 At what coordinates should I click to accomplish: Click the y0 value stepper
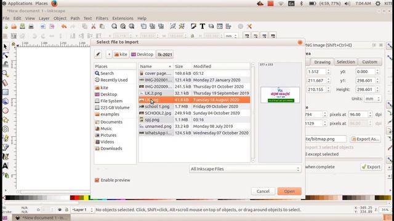coord(377,72)
